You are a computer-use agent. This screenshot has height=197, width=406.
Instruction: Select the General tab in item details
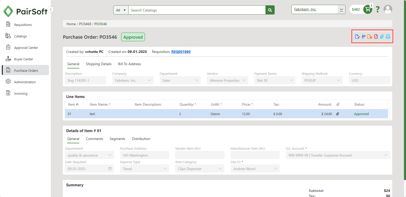[73, 139]
